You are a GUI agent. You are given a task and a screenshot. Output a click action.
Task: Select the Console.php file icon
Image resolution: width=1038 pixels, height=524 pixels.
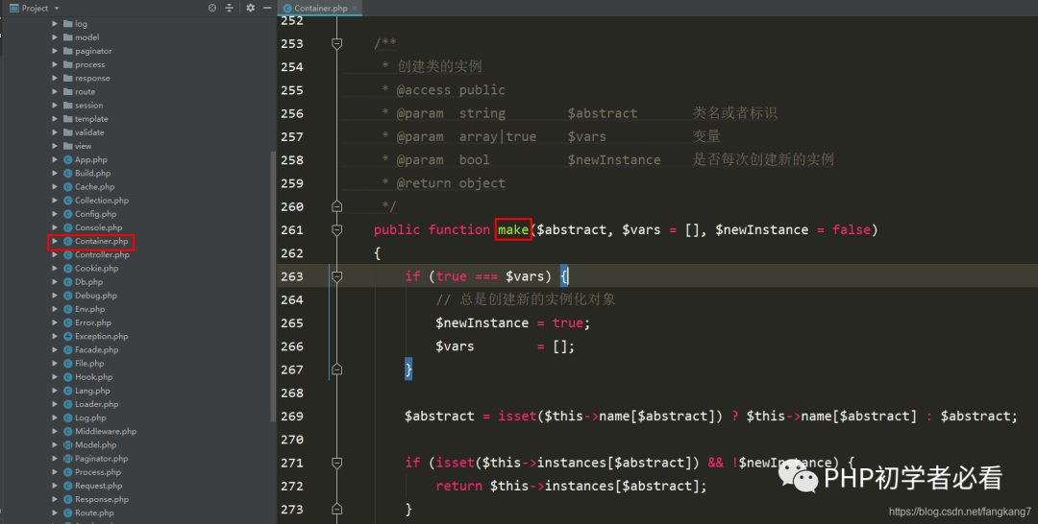tap(67, 227)
